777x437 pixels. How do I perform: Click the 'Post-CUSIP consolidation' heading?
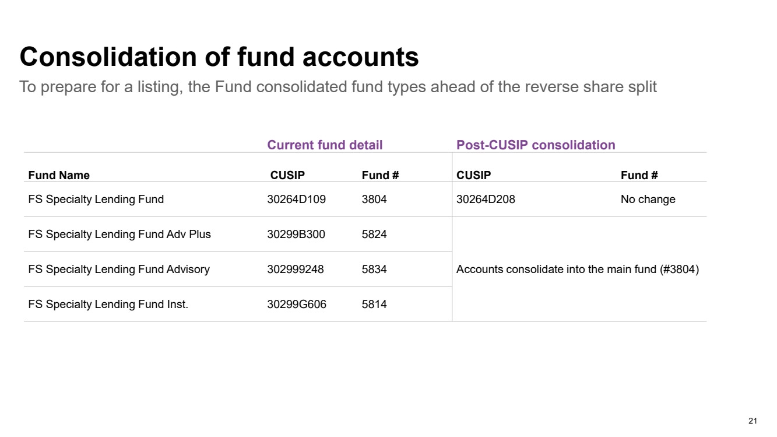coord(536,145)
